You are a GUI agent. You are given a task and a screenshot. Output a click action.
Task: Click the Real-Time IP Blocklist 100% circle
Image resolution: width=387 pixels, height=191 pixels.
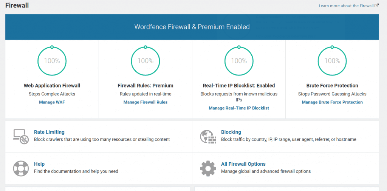pyautogui.click(x=239, y=61)
